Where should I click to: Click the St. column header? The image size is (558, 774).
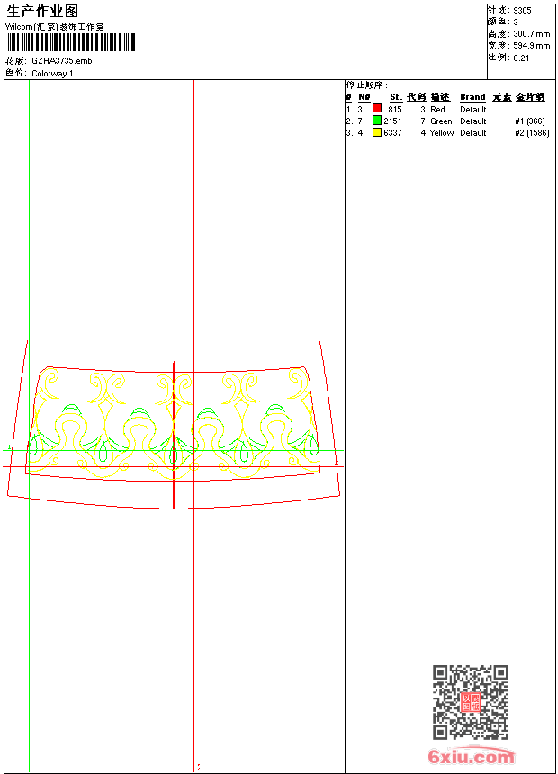396,97
